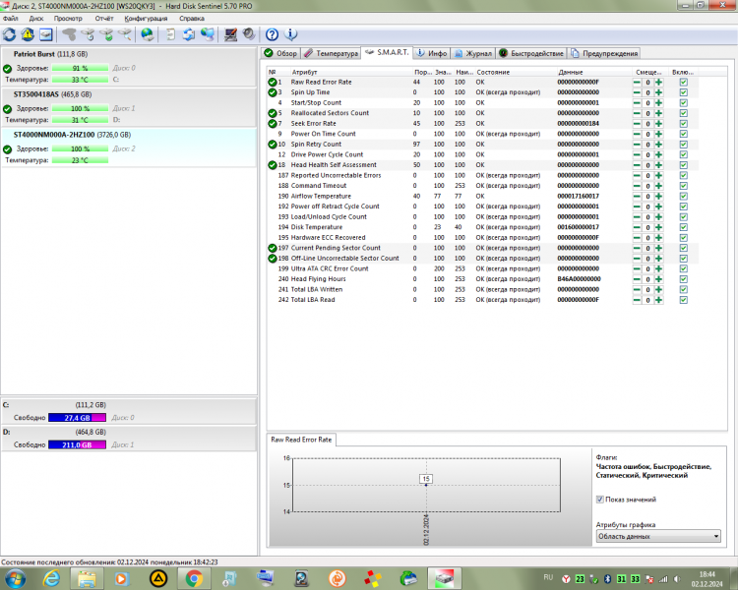
Task: Toggle enable checkbox for Total LBA Read
Action: coord(684,300)
